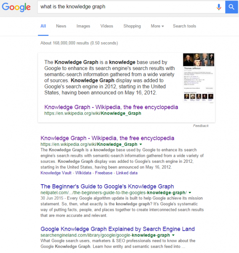Click the Feedback link below the snippet

(x=201, y=126)
